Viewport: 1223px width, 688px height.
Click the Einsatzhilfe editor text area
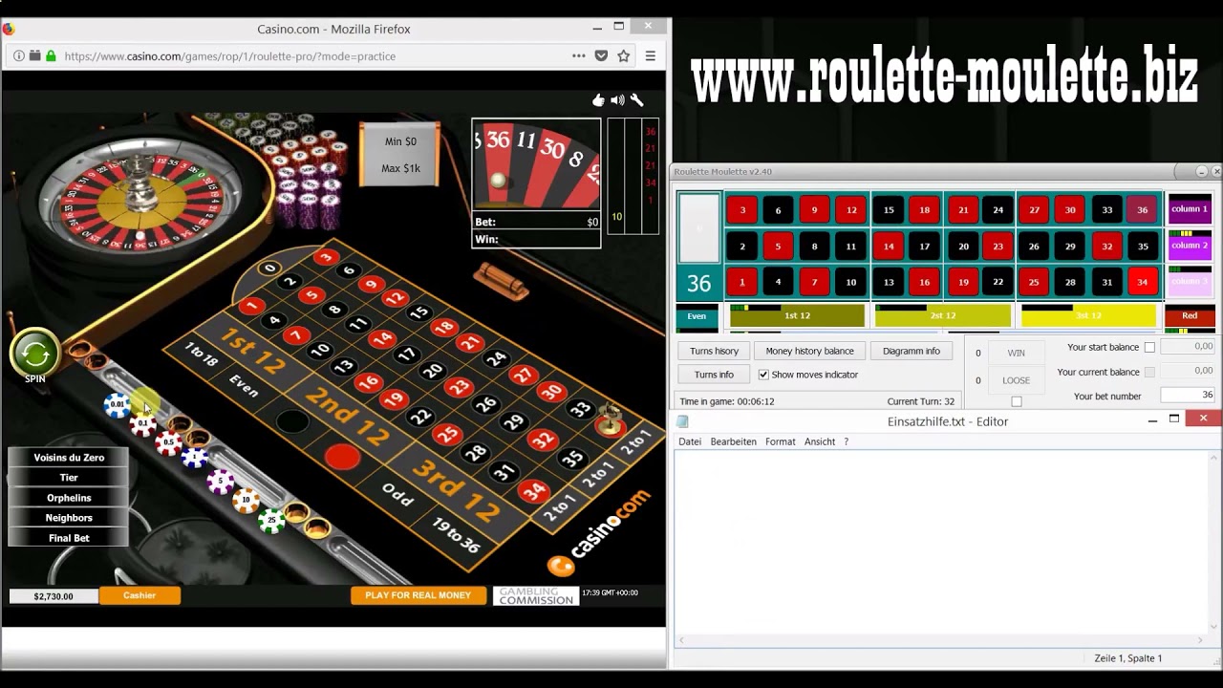click(x=941, y=545)
